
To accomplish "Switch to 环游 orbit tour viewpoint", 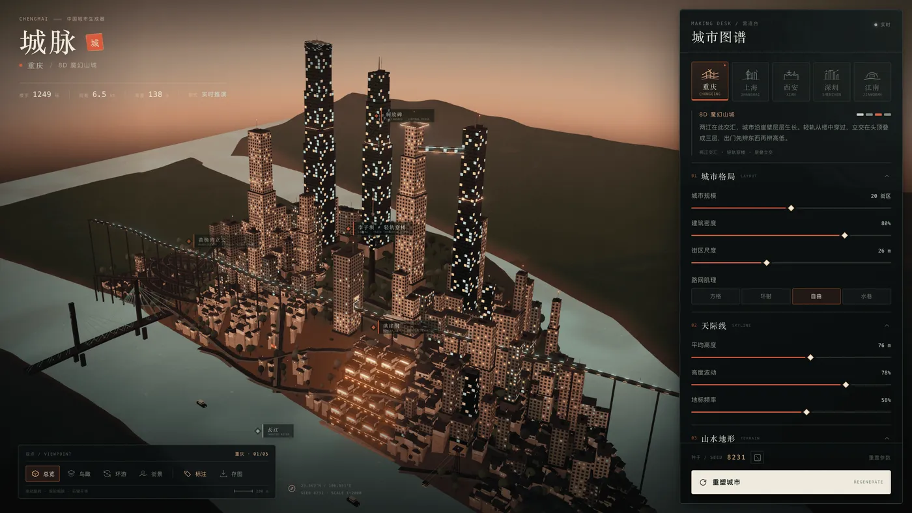I will 115,474.
